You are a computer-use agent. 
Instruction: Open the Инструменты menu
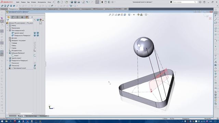tap(42, 2)
